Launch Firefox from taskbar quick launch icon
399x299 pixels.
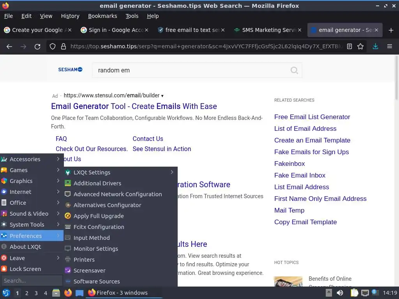[68, 293]
